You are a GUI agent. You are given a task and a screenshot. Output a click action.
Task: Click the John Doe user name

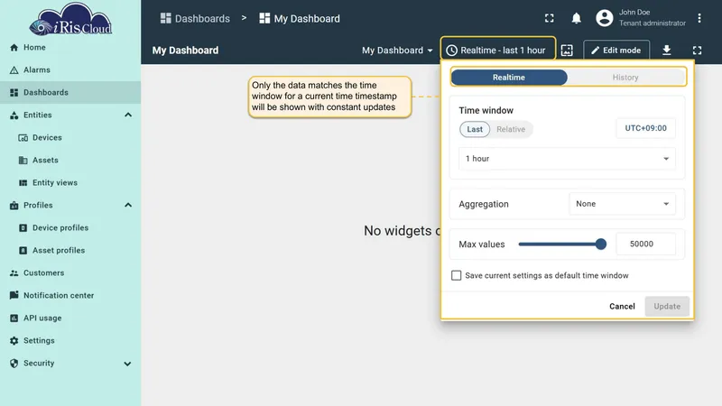634,13
